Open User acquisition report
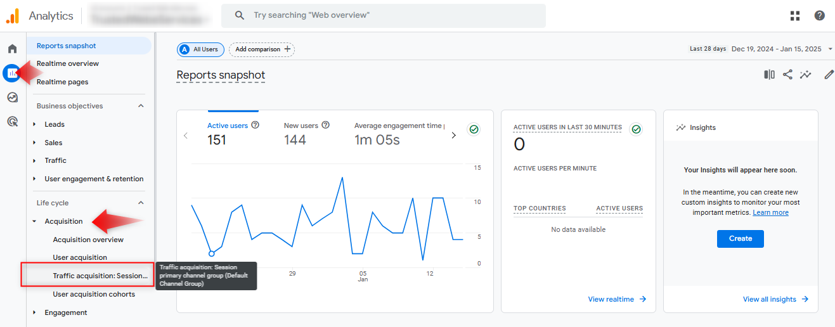This screenshot has height=327, width=835. coord(80,257)
